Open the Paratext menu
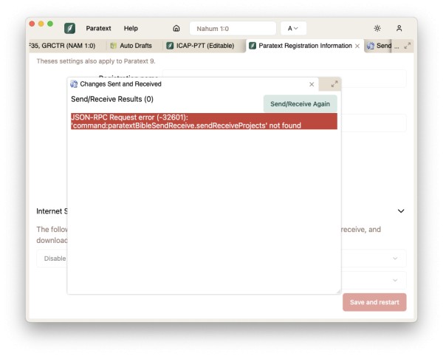This screenshot has height=356, width=443. click(x=98, y=28)
